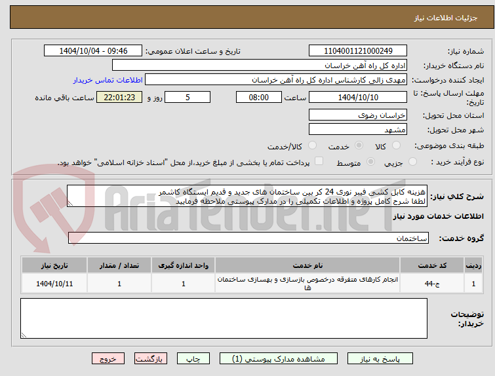The image size is (495, 376).
Task: Click the طبقه بندی موضوعی label
Action: coord(449,145)
